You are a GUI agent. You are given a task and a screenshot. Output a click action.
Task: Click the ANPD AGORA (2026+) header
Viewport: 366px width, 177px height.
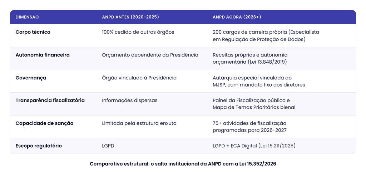237,17
